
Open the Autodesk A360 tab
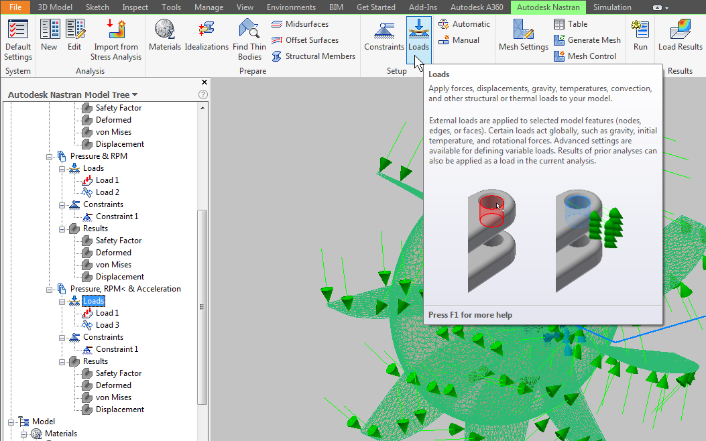pyautogui.click(x=477, y=7)
